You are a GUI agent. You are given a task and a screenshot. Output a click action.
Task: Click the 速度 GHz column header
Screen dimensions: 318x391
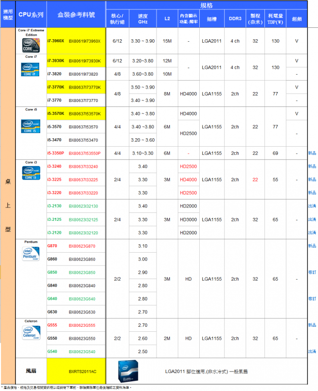click(143, 19)
